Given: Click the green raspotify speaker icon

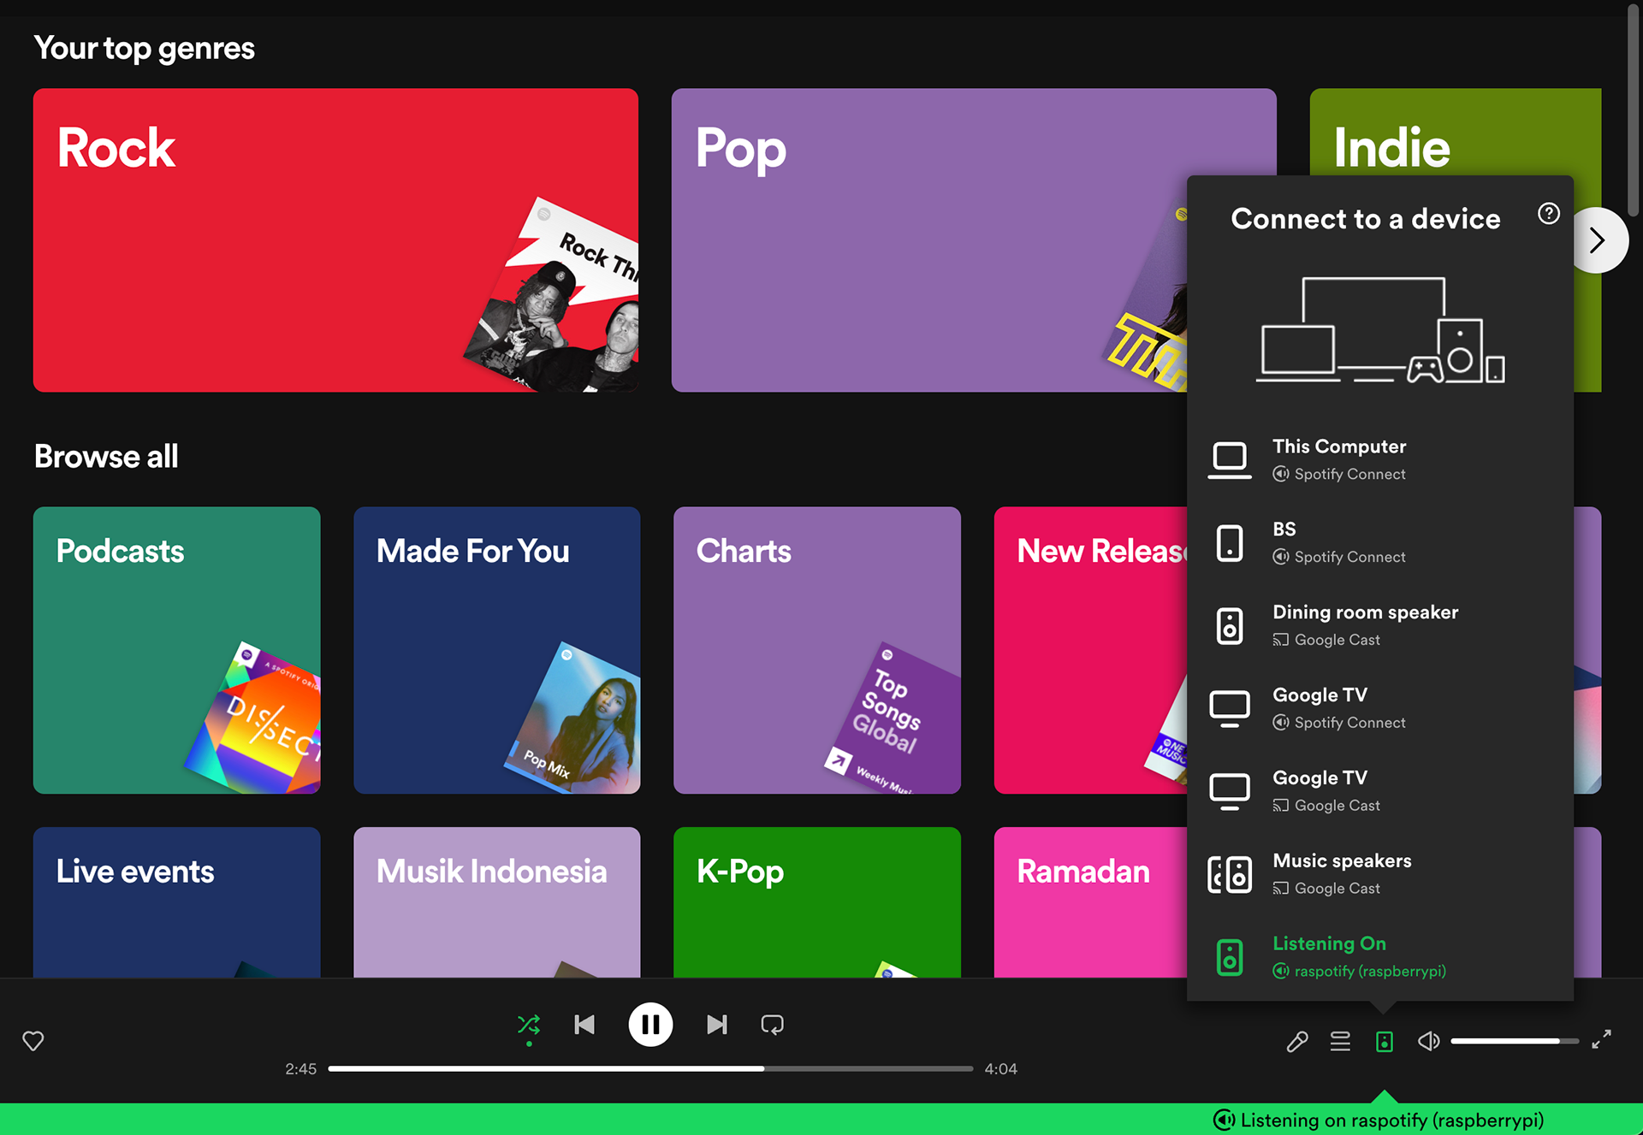Looking at the screenshot, I should point(1230,957).
